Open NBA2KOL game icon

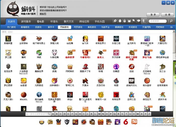(24, 95)
